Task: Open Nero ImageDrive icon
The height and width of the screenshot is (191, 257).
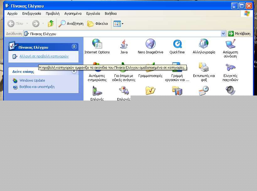Action: pos(150,44)
